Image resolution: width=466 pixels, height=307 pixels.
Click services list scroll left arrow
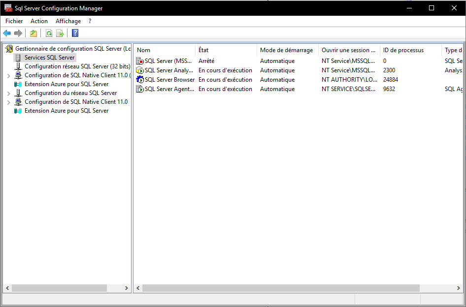click(x=138, y=288)
